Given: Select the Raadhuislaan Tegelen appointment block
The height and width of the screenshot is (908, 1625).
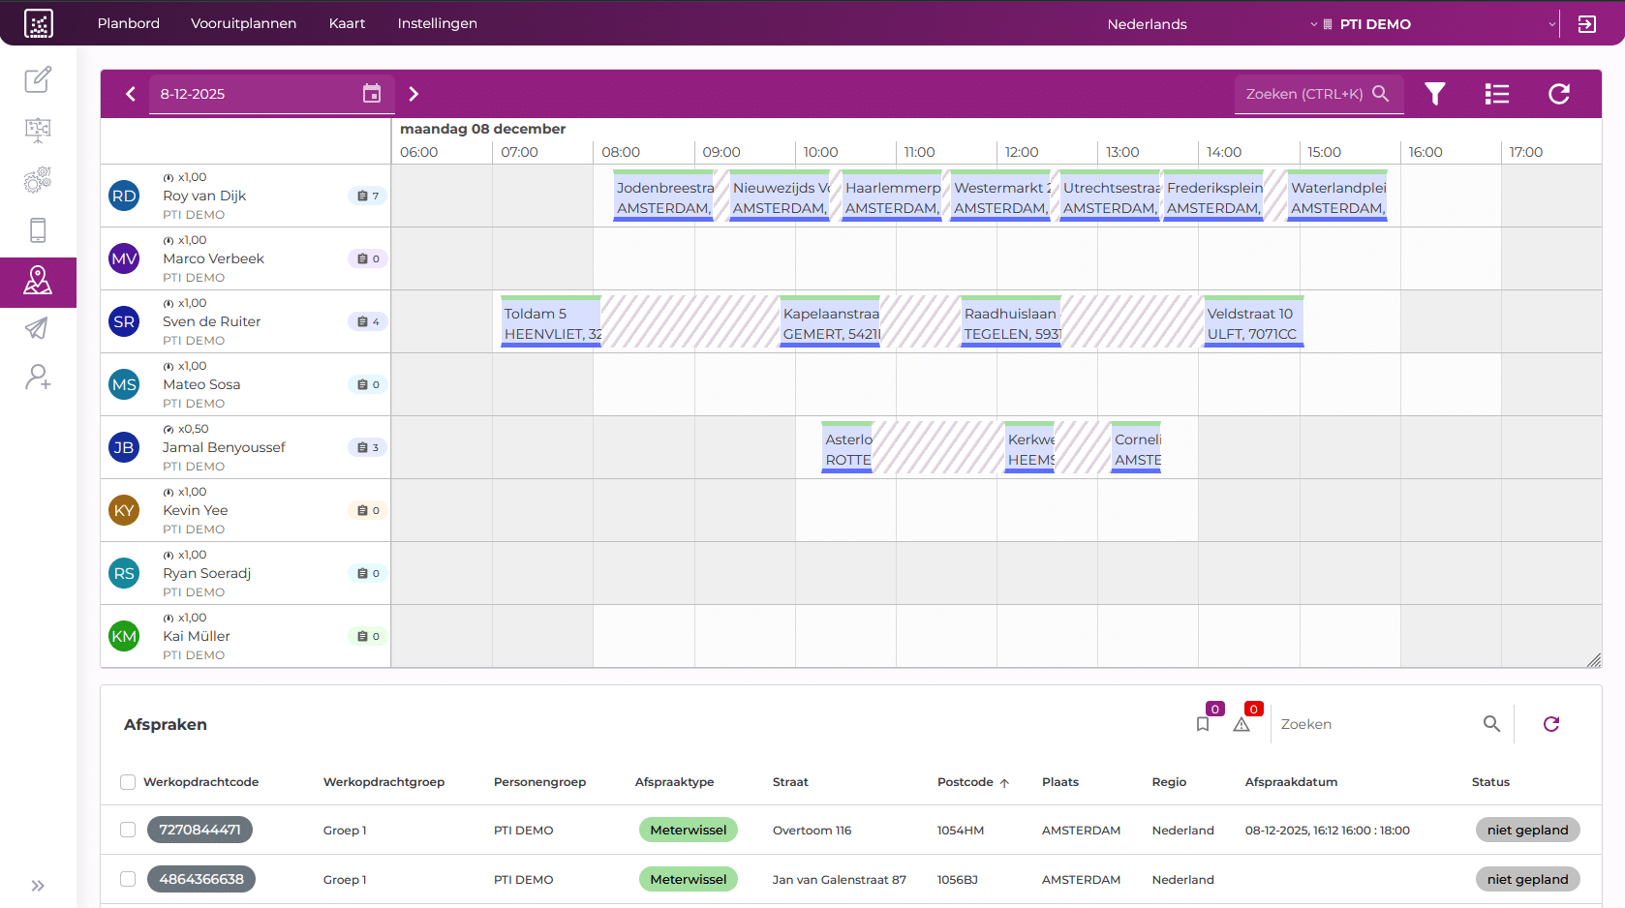Looking at the screenshot, I should click(1011, 321).
